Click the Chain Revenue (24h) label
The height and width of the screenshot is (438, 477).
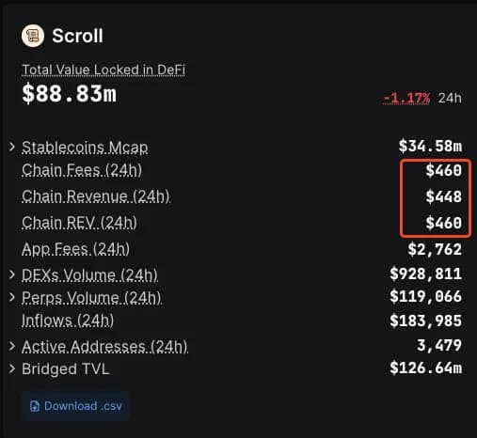point(96,196)
